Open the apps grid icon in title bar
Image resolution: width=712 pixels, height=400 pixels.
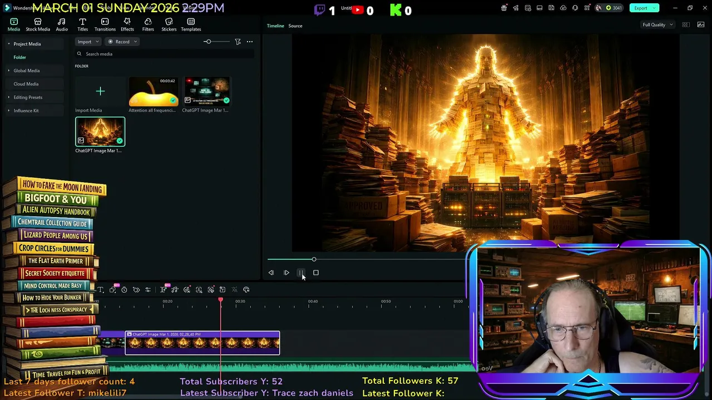(x=587, y=8)
